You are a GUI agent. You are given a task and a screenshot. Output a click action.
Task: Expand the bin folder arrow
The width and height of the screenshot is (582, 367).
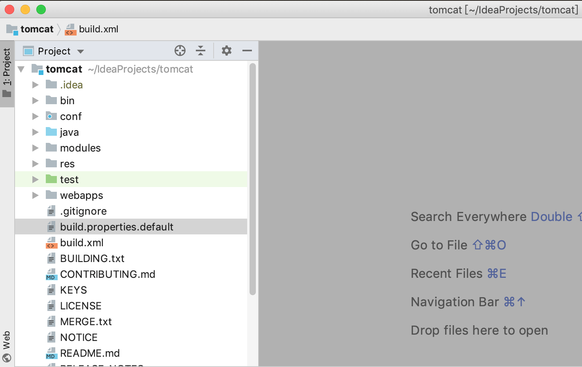point(36,101)
